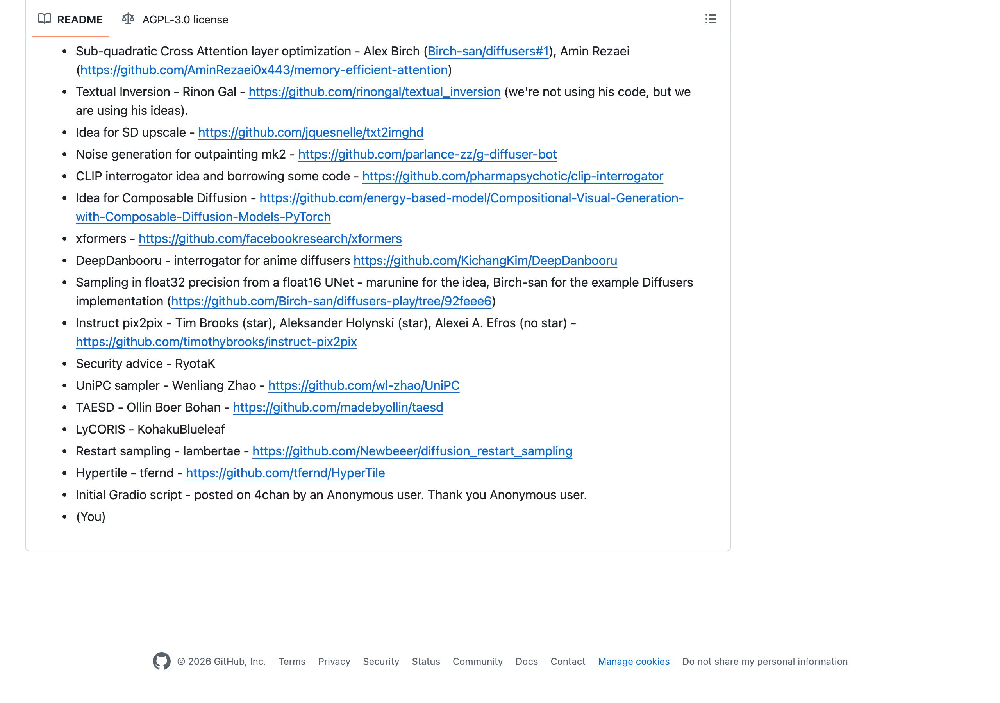Image resolution: width=1000 pixels, height=703 pixels.
Task: Open the Birch-san diffusers-play tree link
Action: pyautogui.click(x=331, y=301)
